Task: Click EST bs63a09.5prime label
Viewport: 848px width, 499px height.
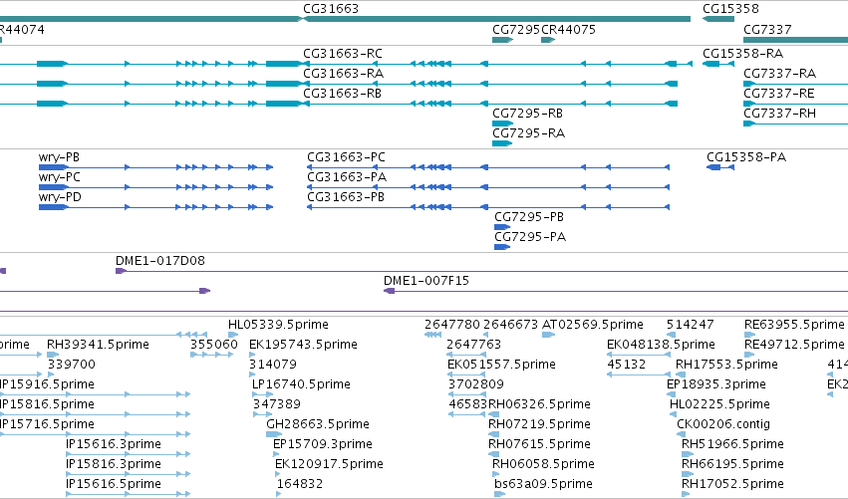Action: click(x=543, y=485)
